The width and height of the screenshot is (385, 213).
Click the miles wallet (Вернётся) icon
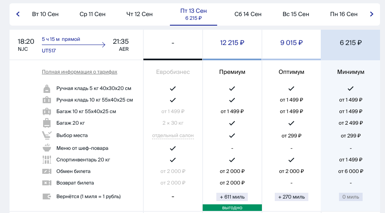pyautogui.click(x=47, y=196)
